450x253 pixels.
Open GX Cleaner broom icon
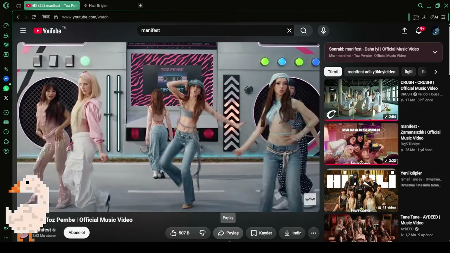click(x=6, y=35)
